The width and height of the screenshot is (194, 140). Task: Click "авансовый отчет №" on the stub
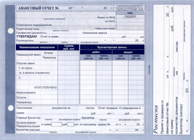click(167, 118)
